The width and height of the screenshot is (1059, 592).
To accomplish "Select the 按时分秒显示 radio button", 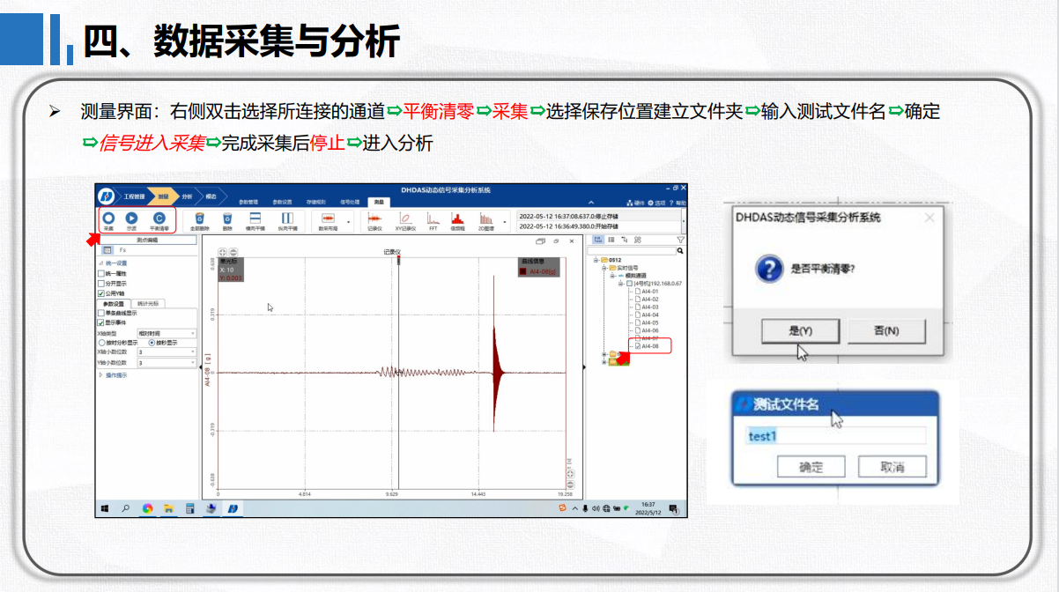I will click(101, 343).
